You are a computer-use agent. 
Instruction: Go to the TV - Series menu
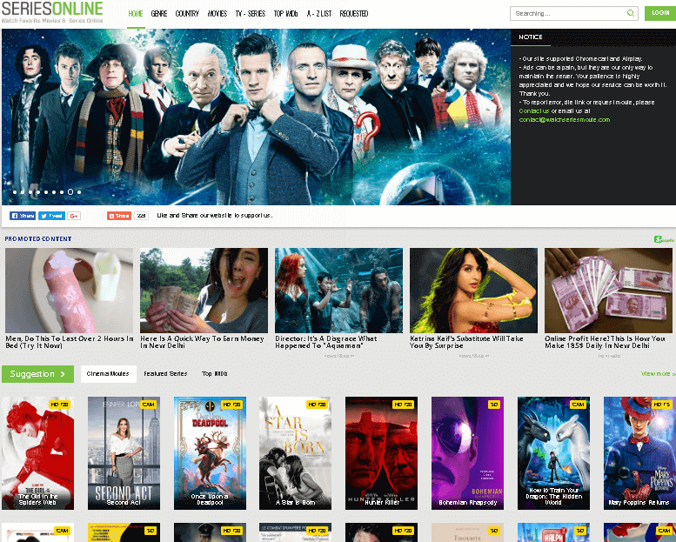point(250,14)
